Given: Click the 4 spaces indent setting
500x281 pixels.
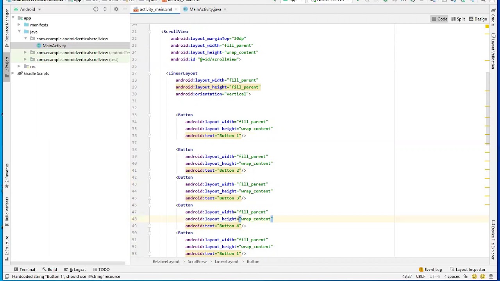Looking at the screenshot, I should click(452, 277).
